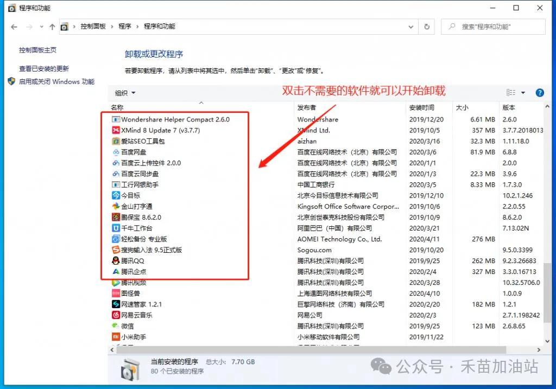The width and height of the screenshot is (556, 389).
Task: Click the 搜索程序和功能 search box
Action: [x=492, y=26]
